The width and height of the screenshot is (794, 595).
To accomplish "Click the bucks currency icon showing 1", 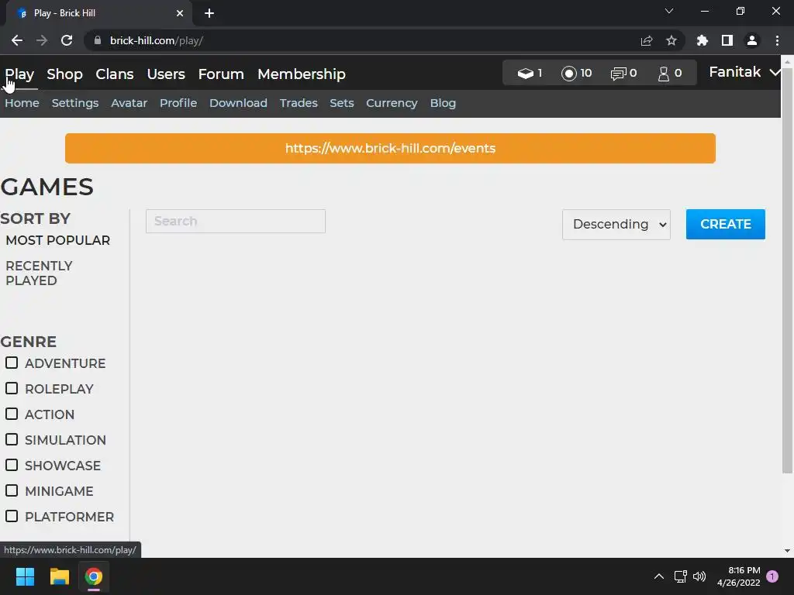I will point(525,74).
